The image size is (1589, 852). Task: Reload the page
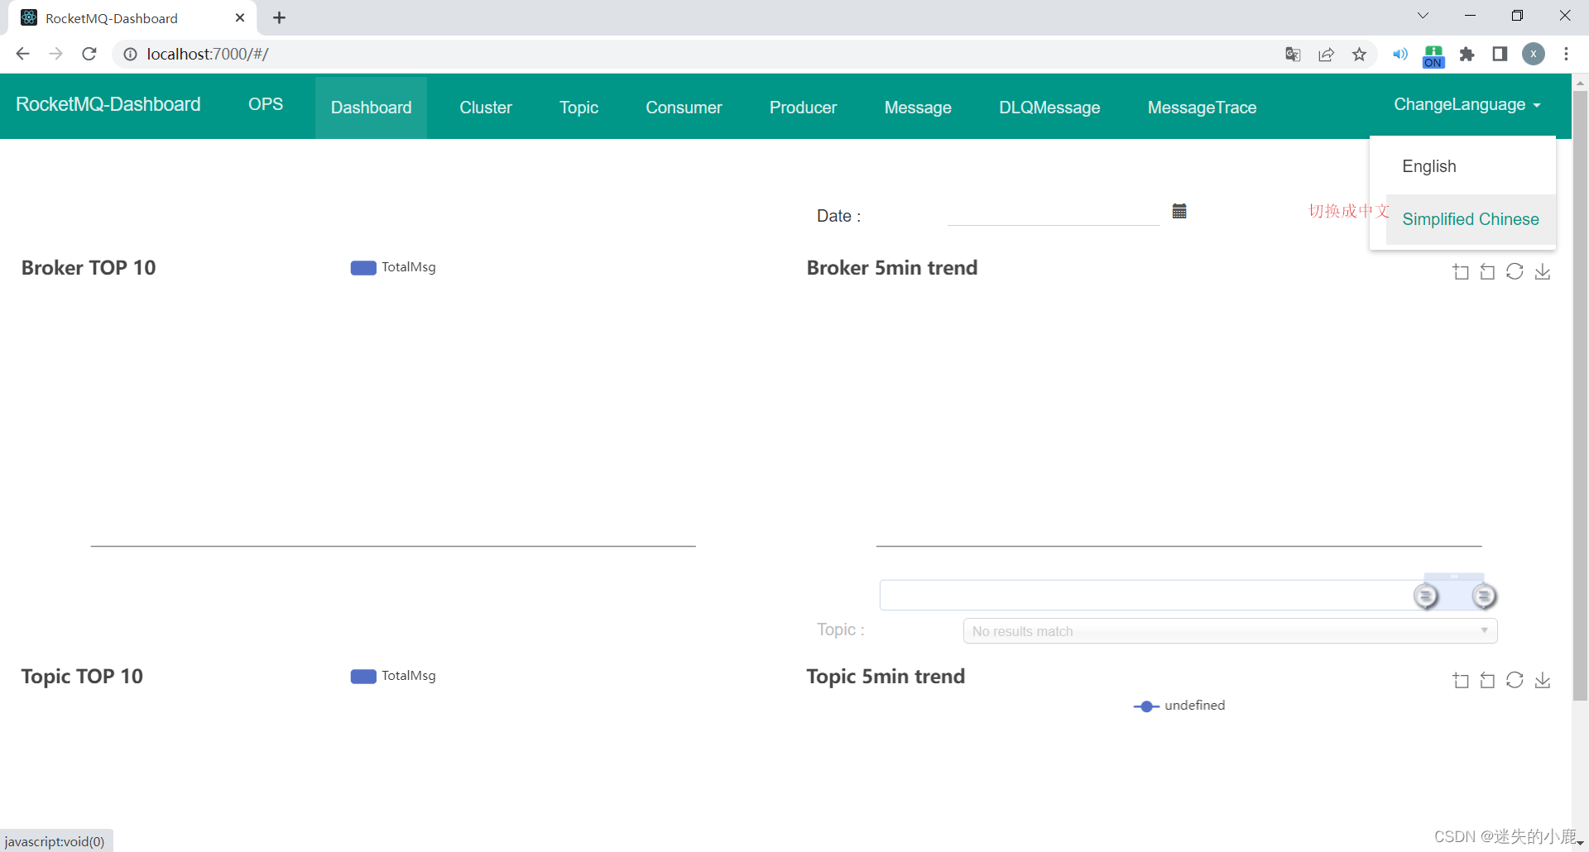tap(89, 54)
